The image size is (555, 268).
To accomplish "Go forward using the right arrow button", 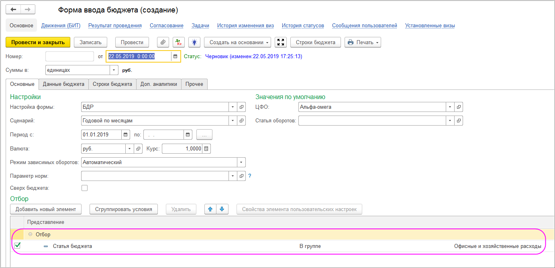I will click(28, 9).
